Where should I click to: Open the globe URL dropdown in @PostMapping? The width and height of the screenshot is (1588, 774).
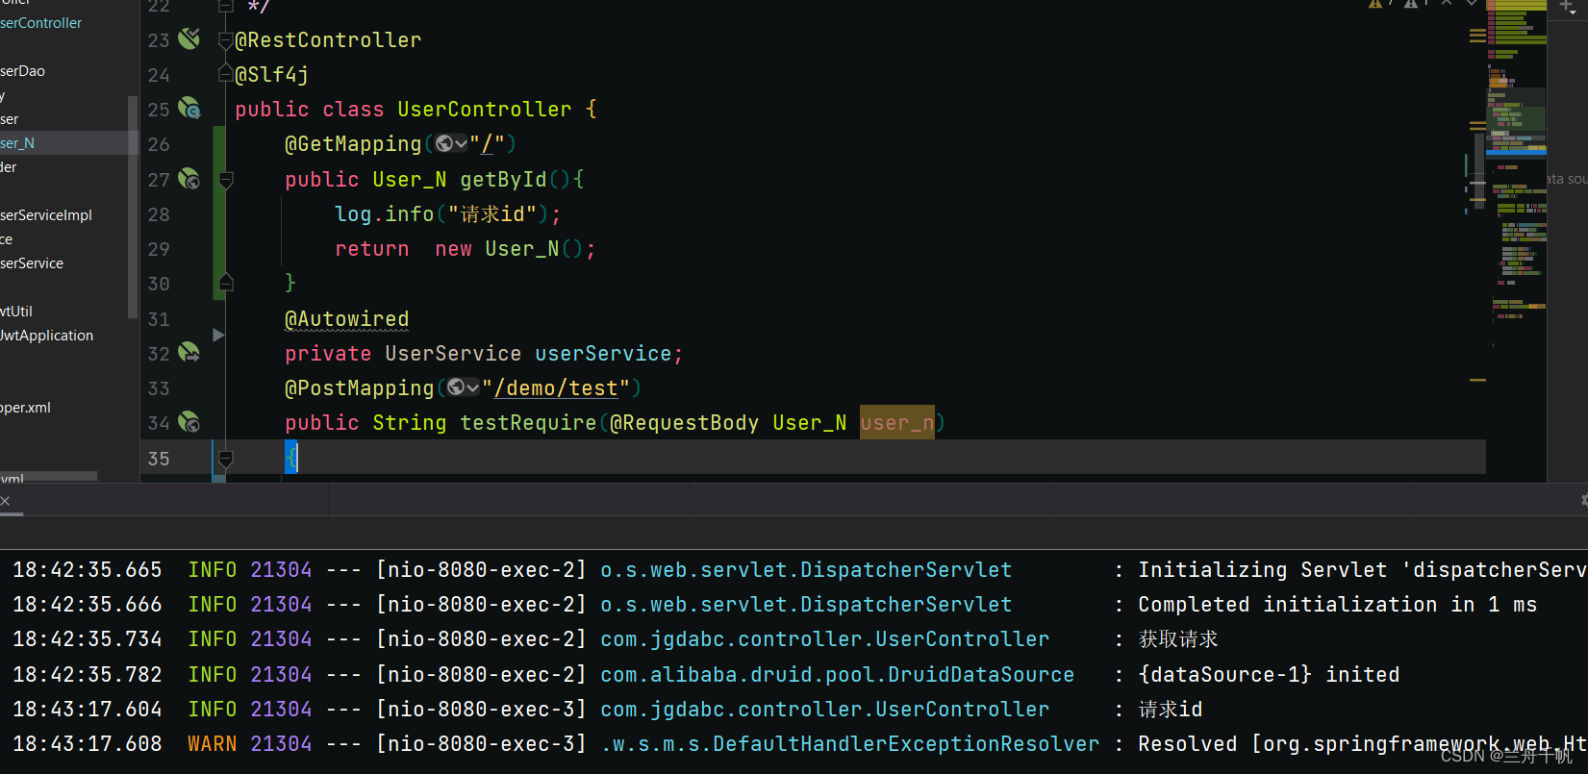click(472, 387)
